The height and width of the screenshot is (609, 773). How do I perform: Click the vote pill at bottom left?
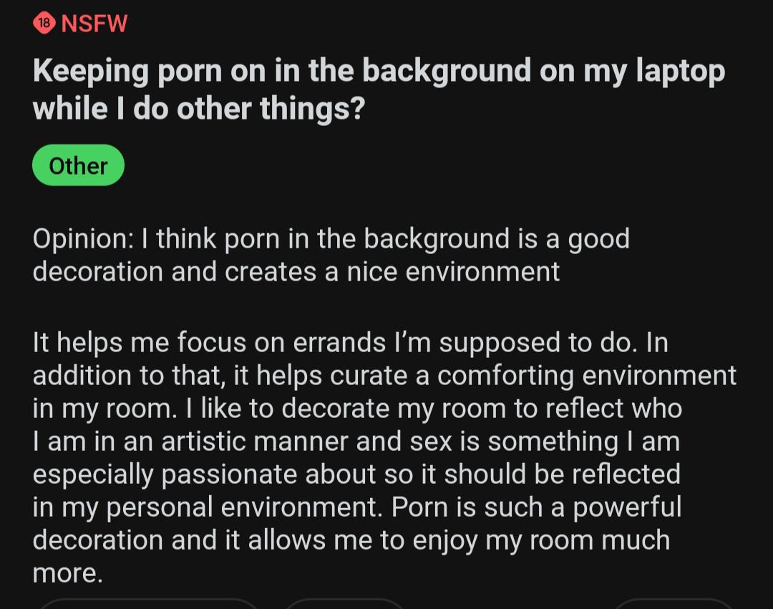[147, 603]
